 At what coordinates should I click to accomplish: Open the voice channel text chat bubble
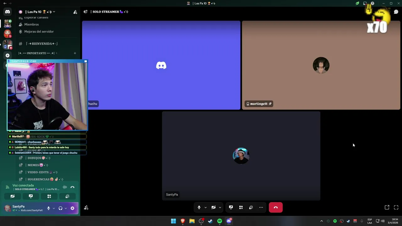396,12
